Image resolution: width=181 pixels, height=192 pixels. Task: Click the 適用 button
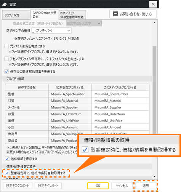pyautogui.click(x=146, y=186)
